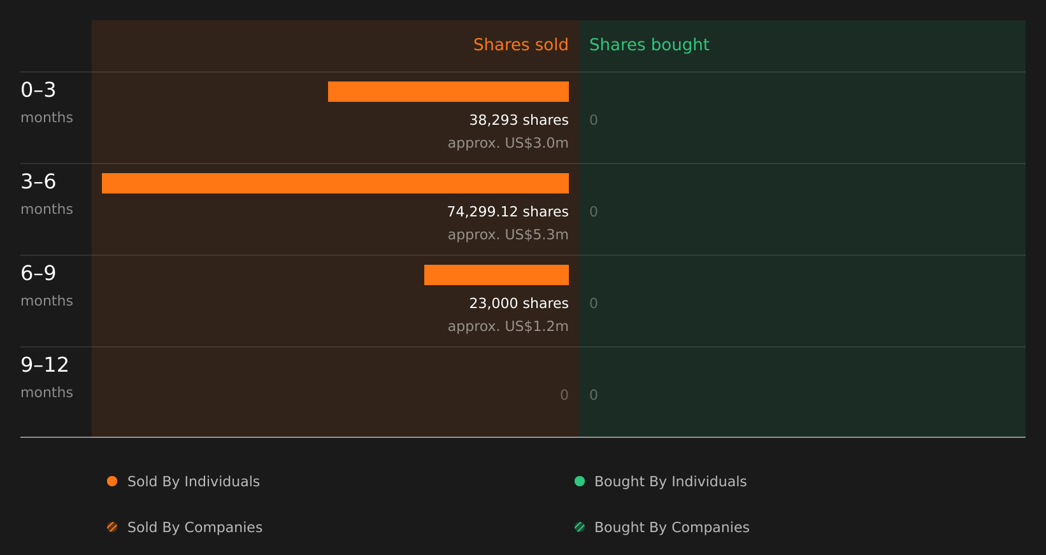Click the shares bought 0 in 9–12 months row
This screenshot has height=555, width=1046.
coord(594,395)
